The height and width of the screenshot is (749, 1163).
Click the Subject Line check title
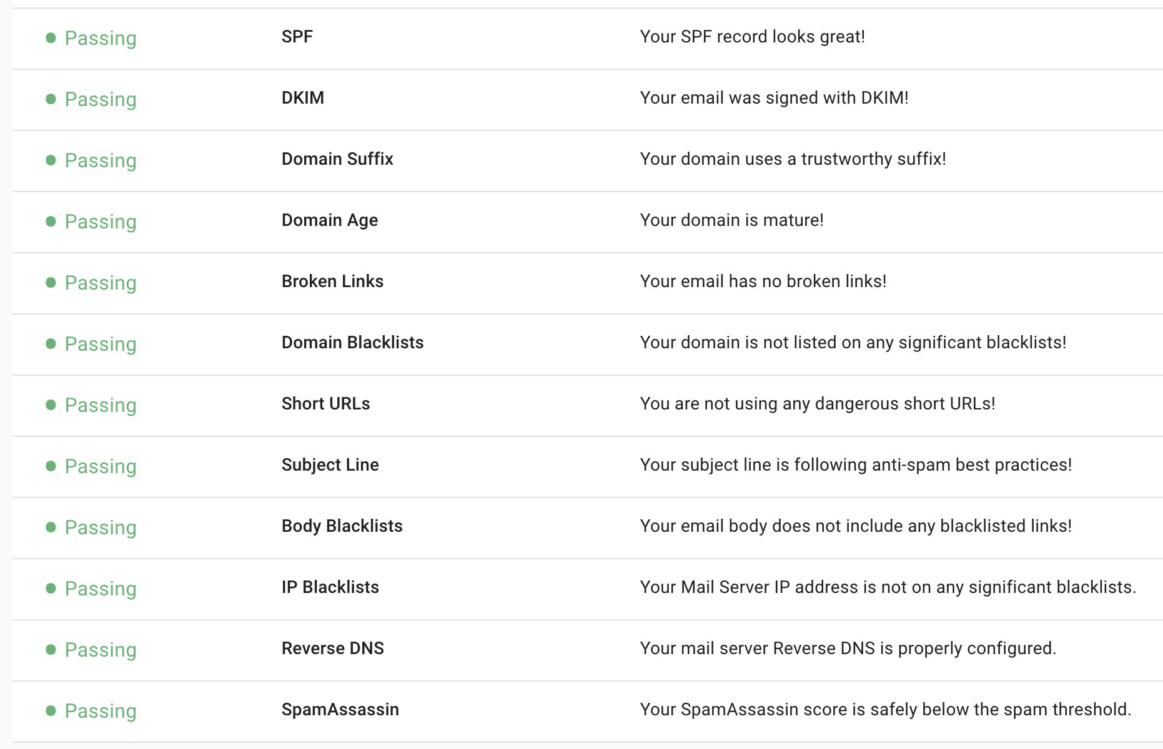[330, 465]
